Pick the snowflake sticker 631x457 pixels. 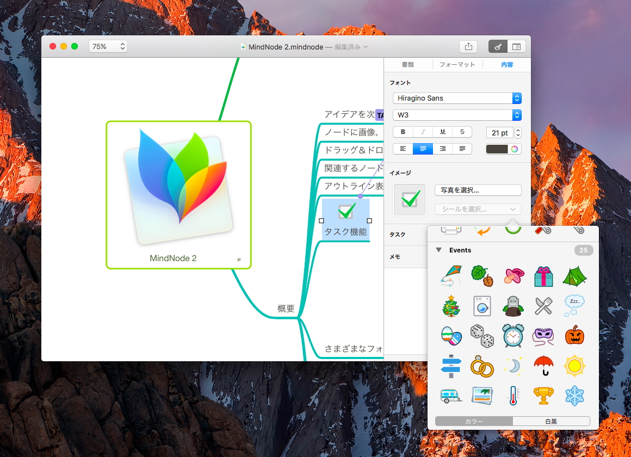click(x=574, y=396)
